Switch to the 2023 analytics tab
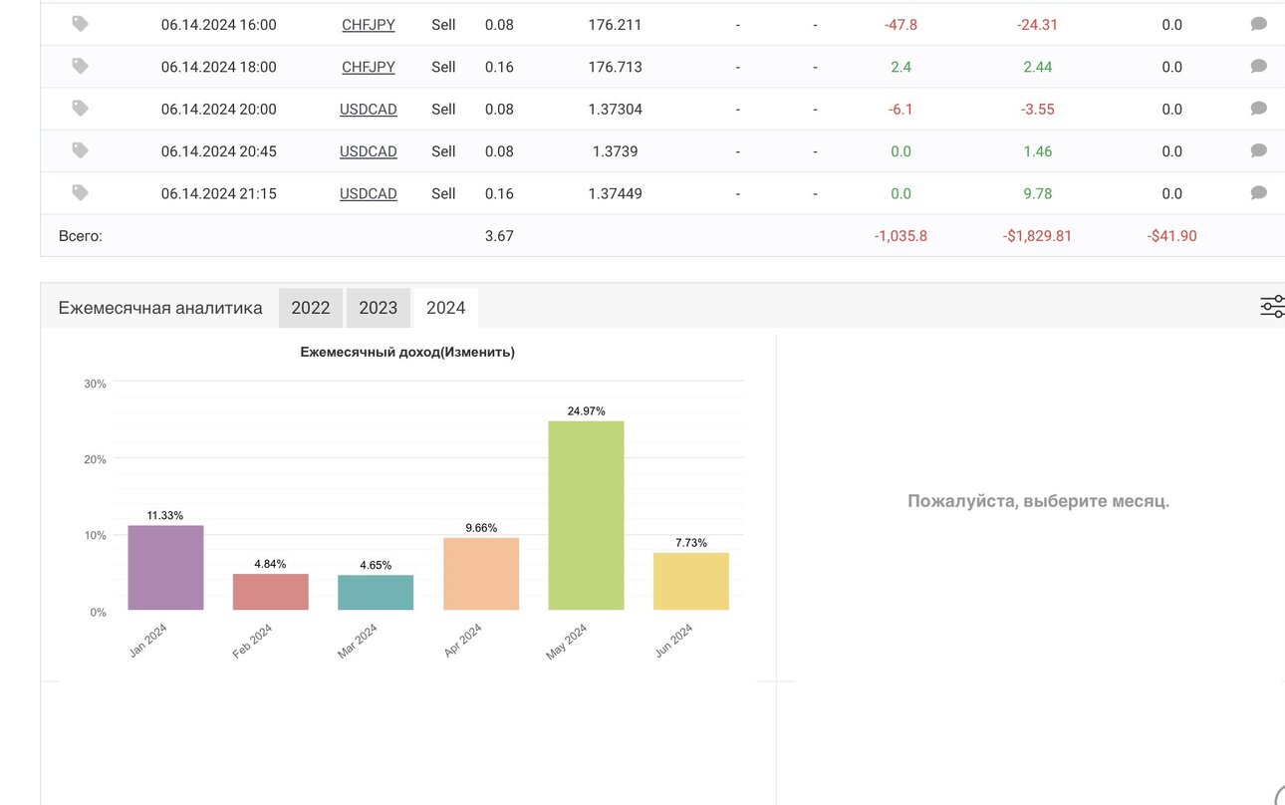 point(379,308)
